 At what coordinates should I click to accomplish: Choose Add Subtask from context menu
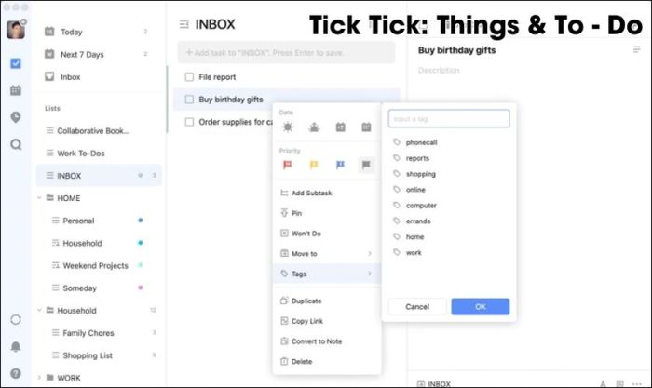pyautogui.click(x=326, y=193)
